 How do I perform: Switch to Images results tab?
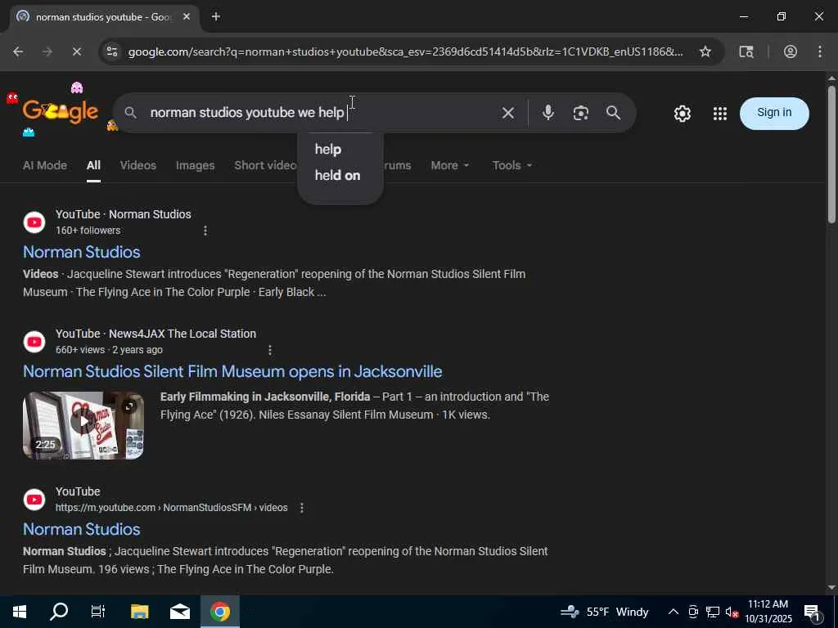195,165
